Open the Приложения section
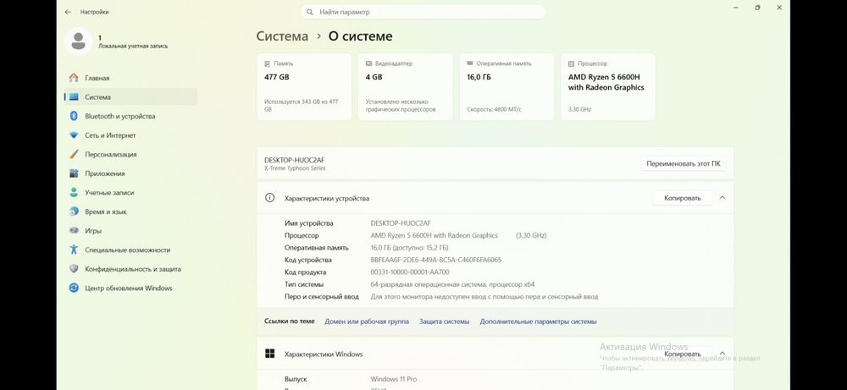 tap(130, 173)
